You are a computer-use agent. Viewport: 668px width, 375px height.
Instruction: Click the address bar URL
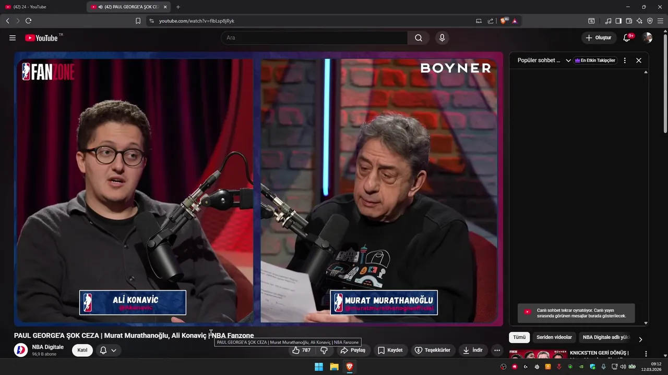point(196,21)
